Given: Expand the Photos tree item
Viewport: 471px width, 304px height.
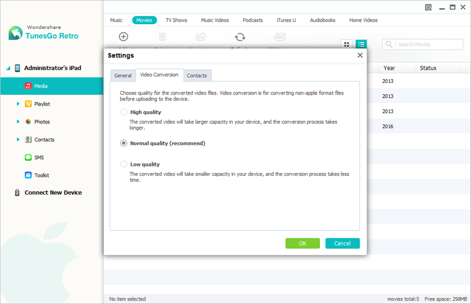Looking at the screenshot, I should (18, 122).
